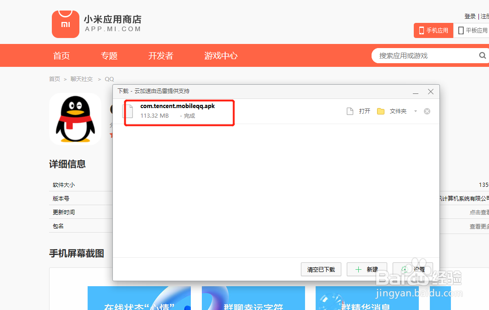Click the com.tencent.mobileqq.apk file name

tap(178, 106)
